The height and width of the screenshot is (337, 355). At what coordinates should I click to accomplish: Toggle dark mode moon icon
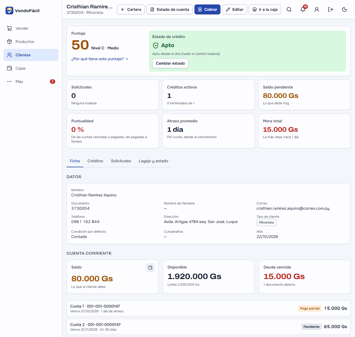point(344,9)
